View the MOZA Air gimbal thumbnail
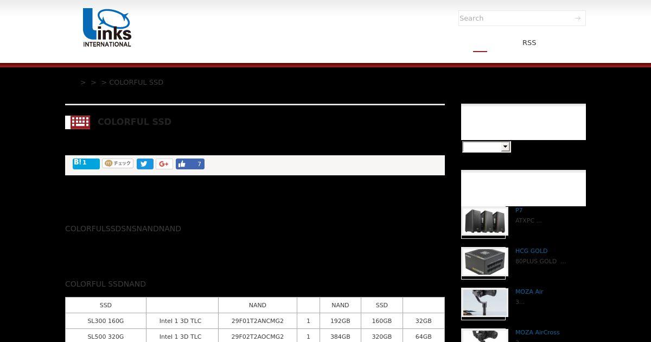 (x=484, y=302)
